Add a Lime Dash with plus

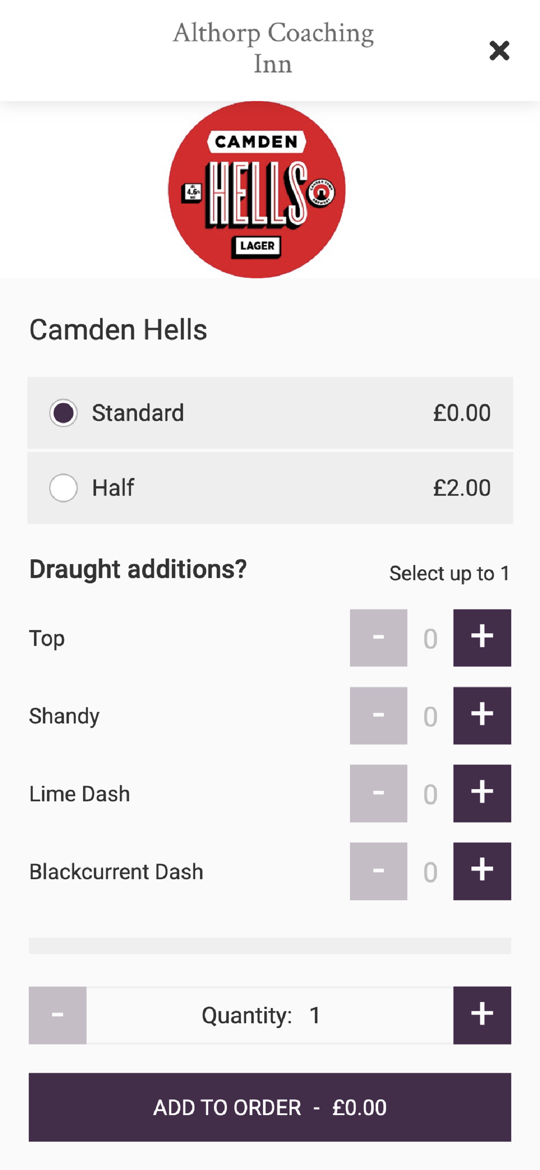482,793
